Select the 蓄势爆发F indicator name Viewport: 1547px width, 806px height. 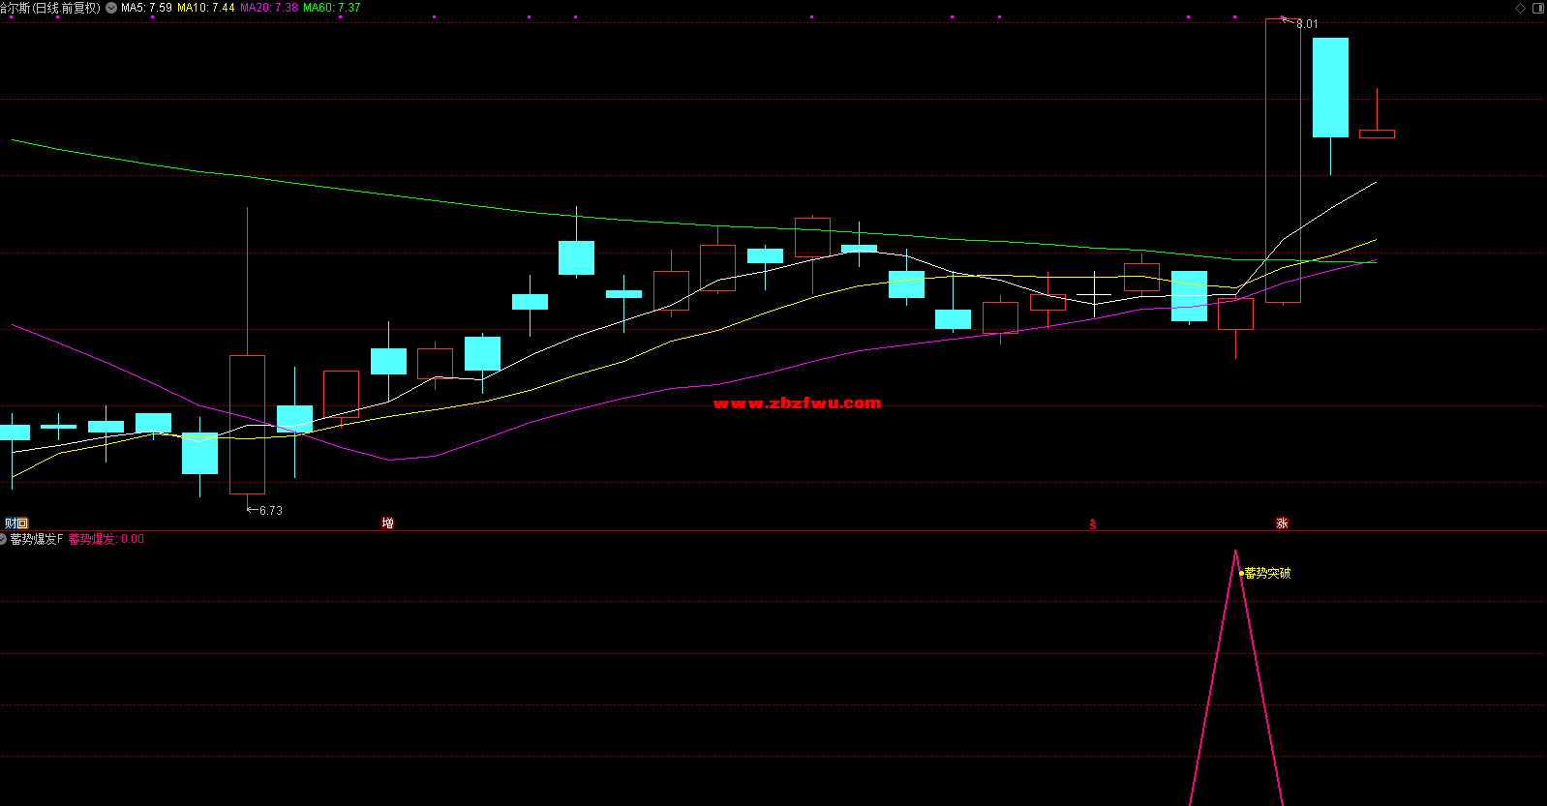[x=37, y=539]
